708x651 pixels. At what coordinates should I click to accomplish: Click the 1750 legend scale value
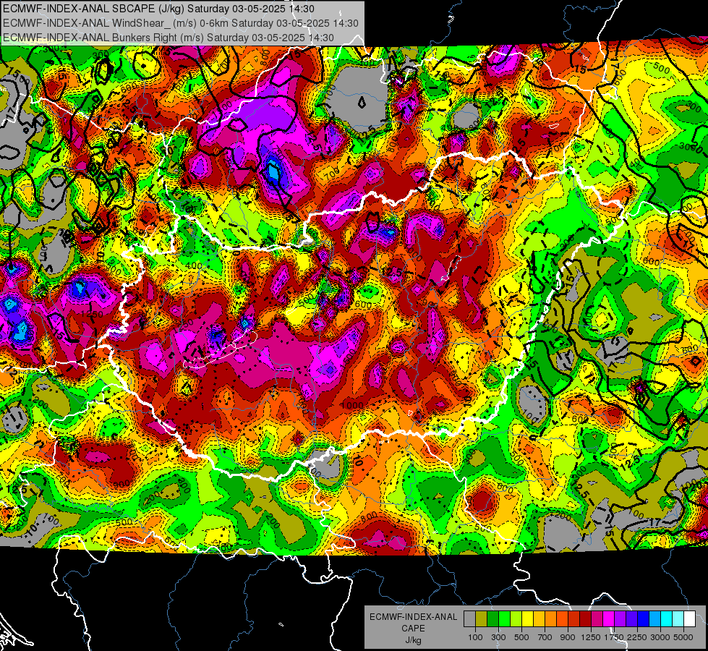(615, 637)
